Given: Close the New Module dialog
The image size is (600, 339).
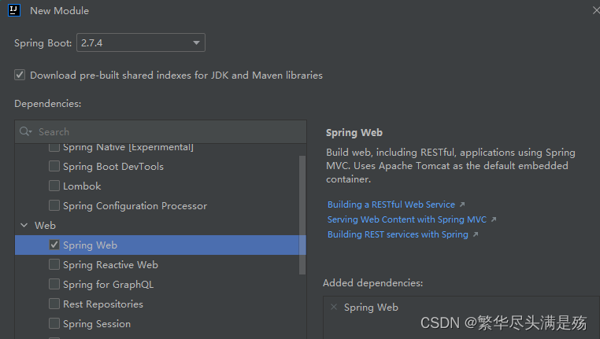Looking at the screenshot, I should point(595,10).
